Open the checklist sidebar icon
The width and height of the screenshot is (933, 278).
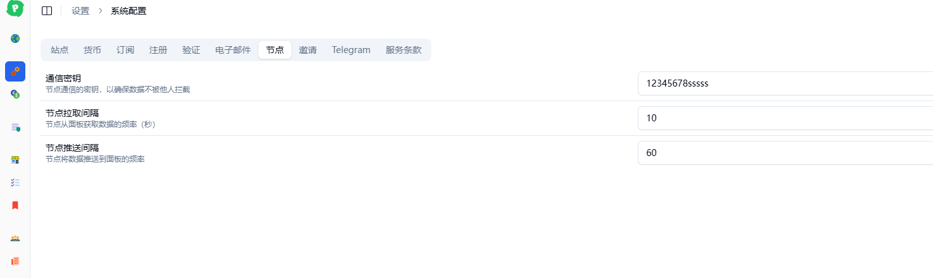click(15, 183)
